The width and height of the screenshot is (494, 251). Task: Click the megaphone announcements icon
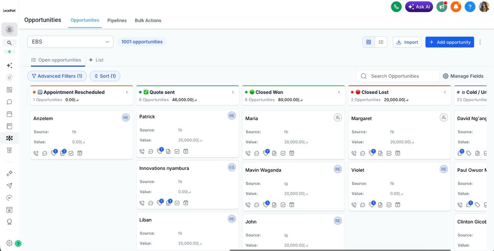click(x=442, y=7)
